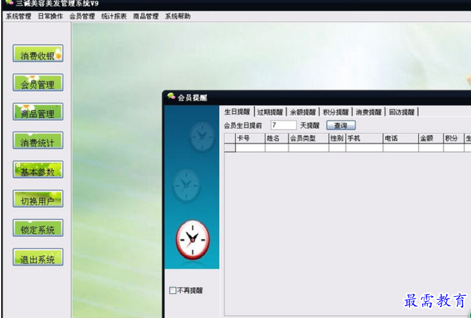Click the 锁定系统 sidebar button

point(38,227)
